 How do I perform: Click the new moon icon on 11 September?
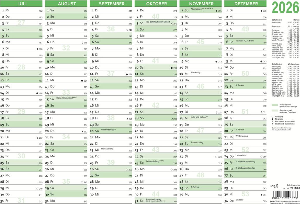[x=127, y=74]
